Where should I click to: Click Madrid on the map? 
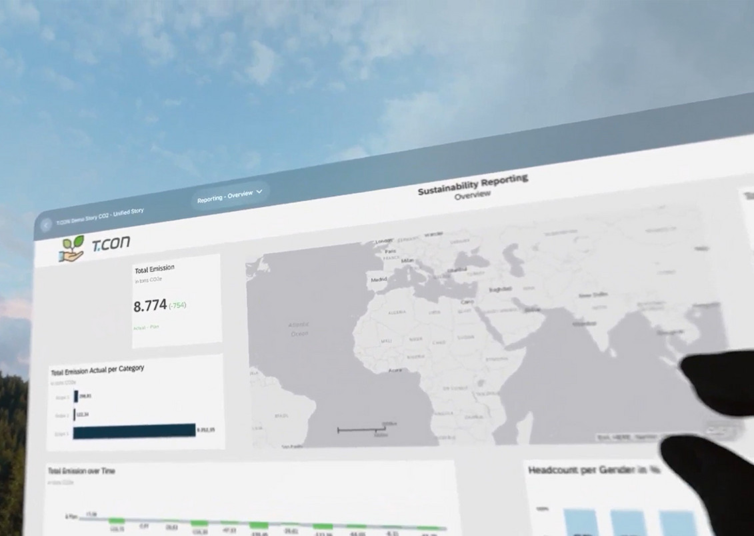tap(379, 279)
